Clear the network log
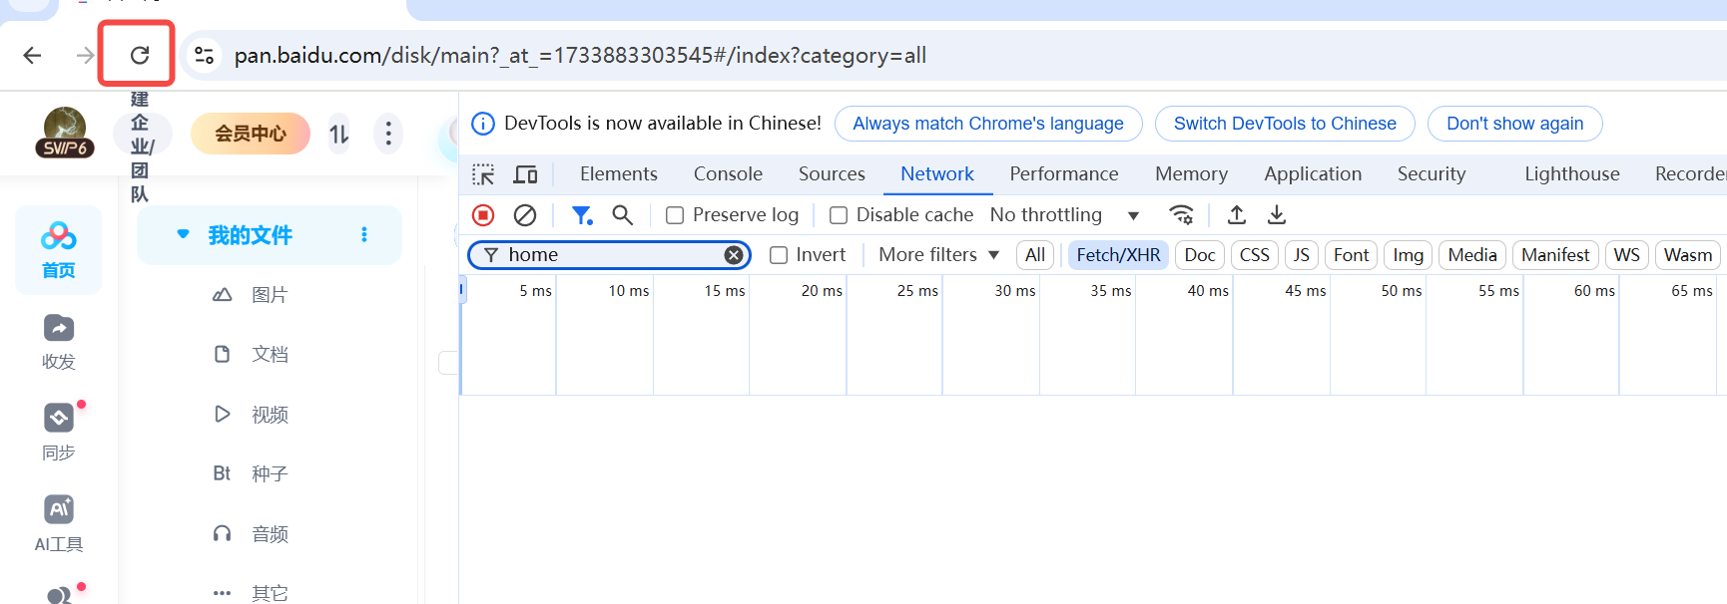This screenshot has height=604, width=1727. tap(525, 215)
